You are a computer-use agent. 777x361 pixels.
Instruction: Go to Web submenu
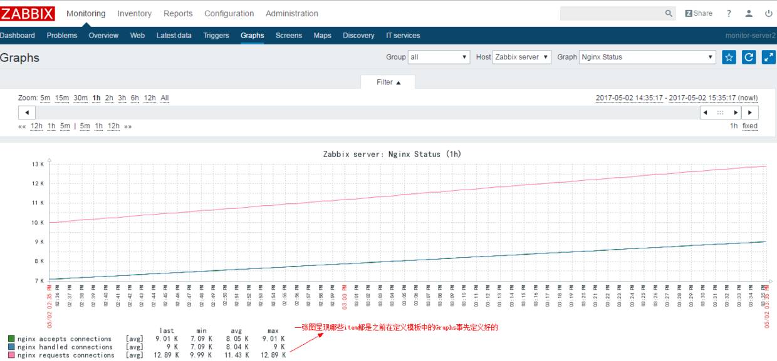(x=137, y=36)
